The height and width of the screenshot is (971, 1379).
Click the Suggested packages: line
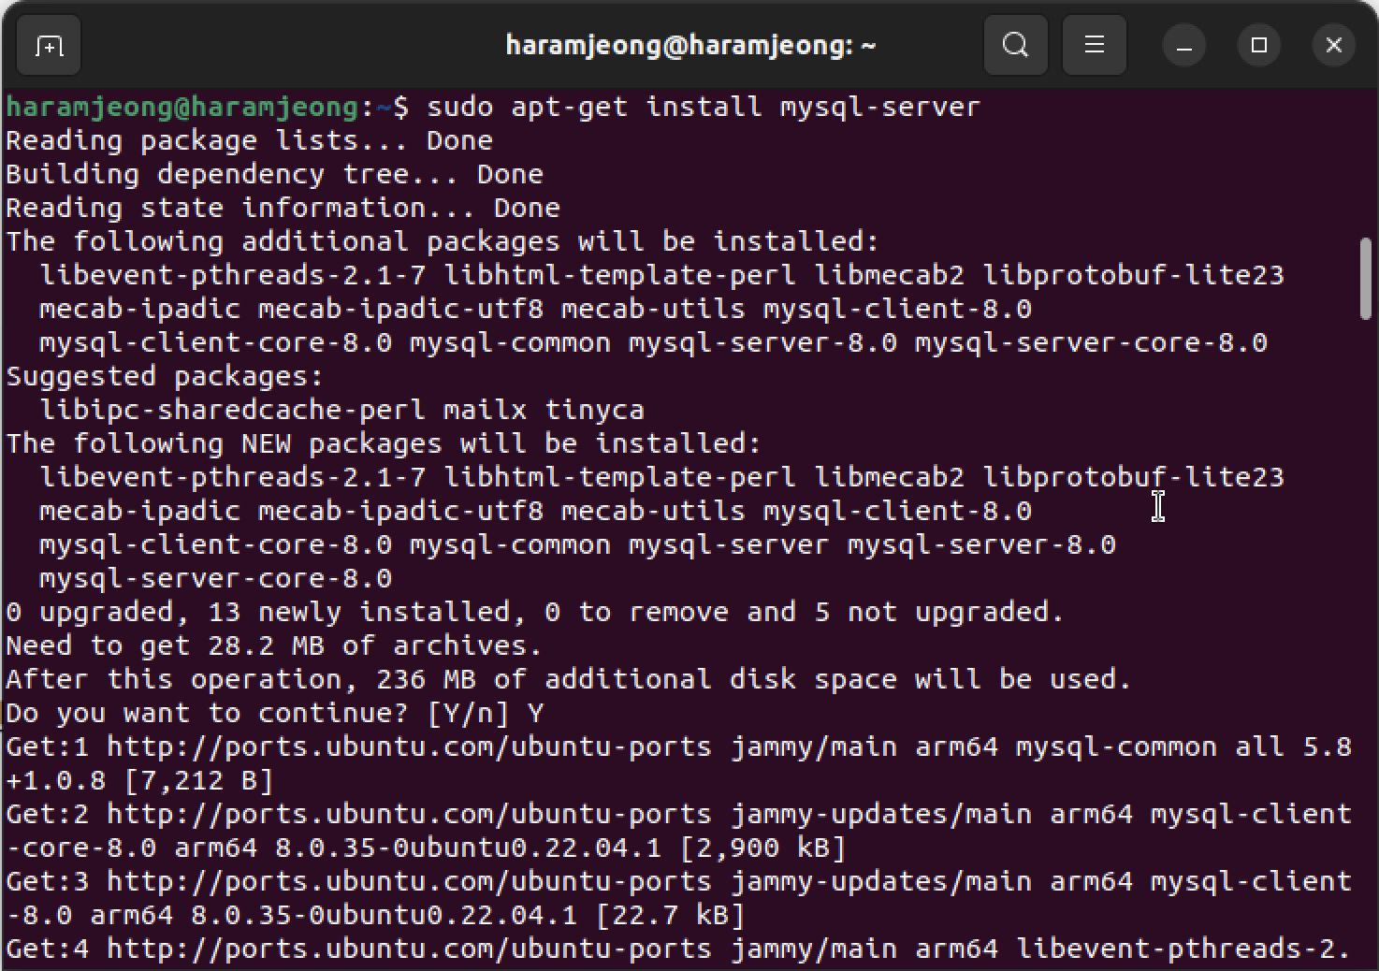pyautogui.click(x=166, y=376)
